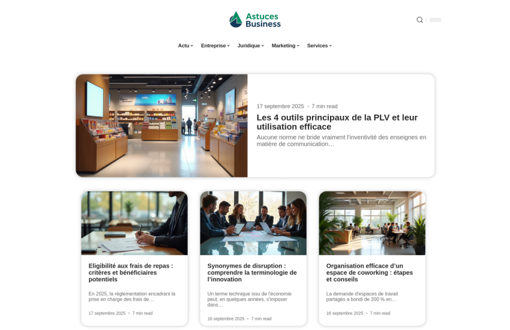Click the 17 septembre 2025 featured date
510x330 pixels.
(x=280, y=106)
